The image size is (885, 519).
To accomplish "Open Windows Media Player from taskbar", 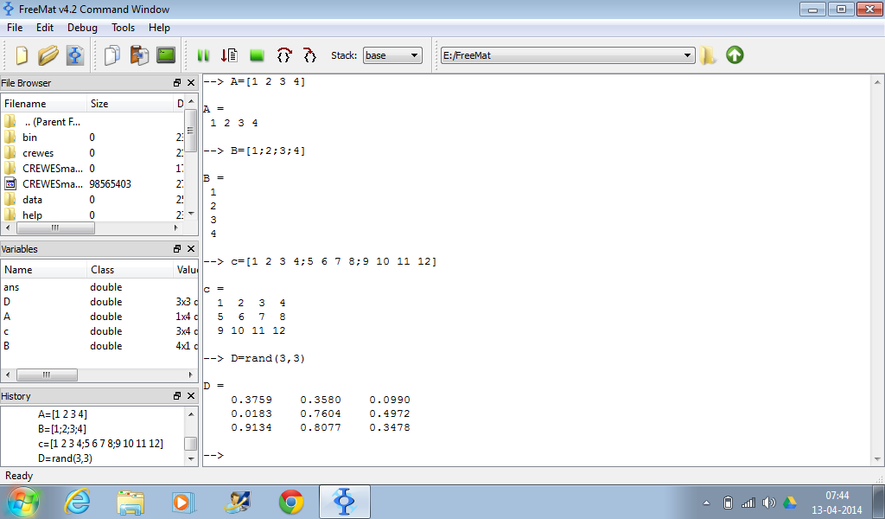I will pos(183,502).
